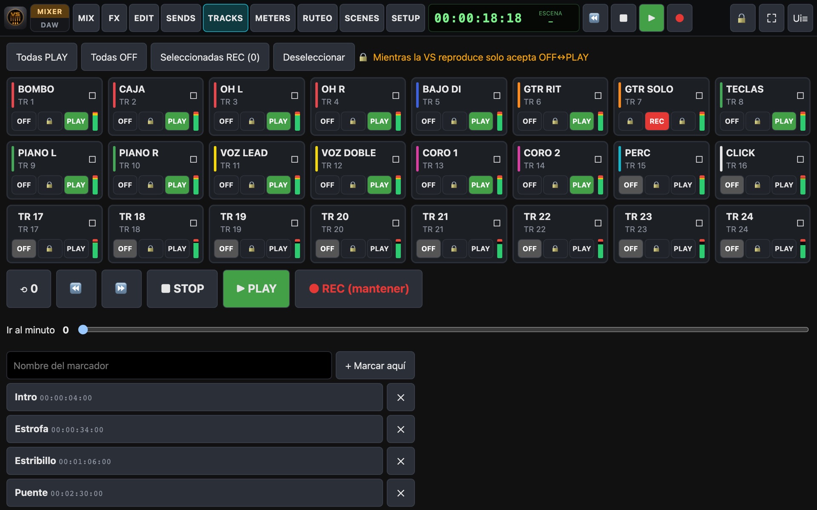
Task: Select the BOMBO track checkbox
Action: [92, 96]
